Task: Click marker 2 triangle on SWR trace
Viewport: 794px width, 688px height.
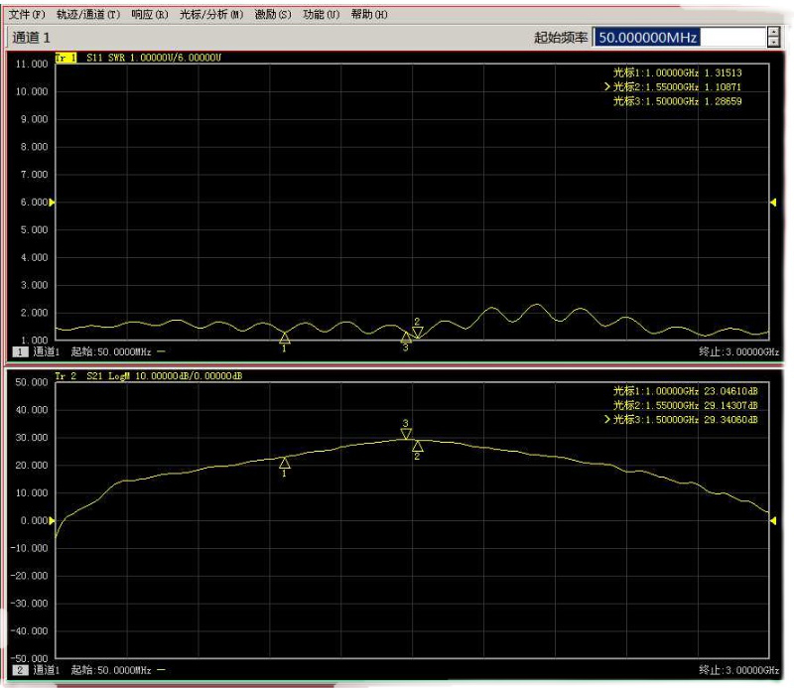Action: 418,332
